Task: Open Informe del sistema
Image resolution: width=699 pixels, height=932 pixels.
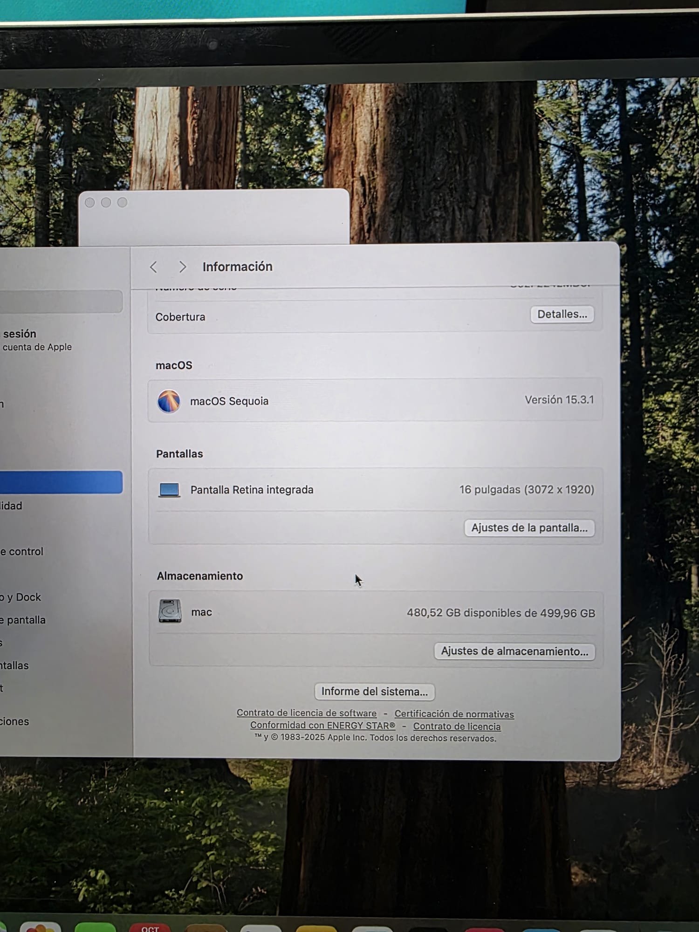Action: coord(374,692)
